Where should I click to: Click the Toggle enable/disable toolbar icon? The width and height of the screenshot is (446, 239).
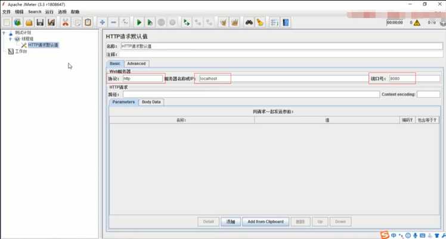point(125,22)
